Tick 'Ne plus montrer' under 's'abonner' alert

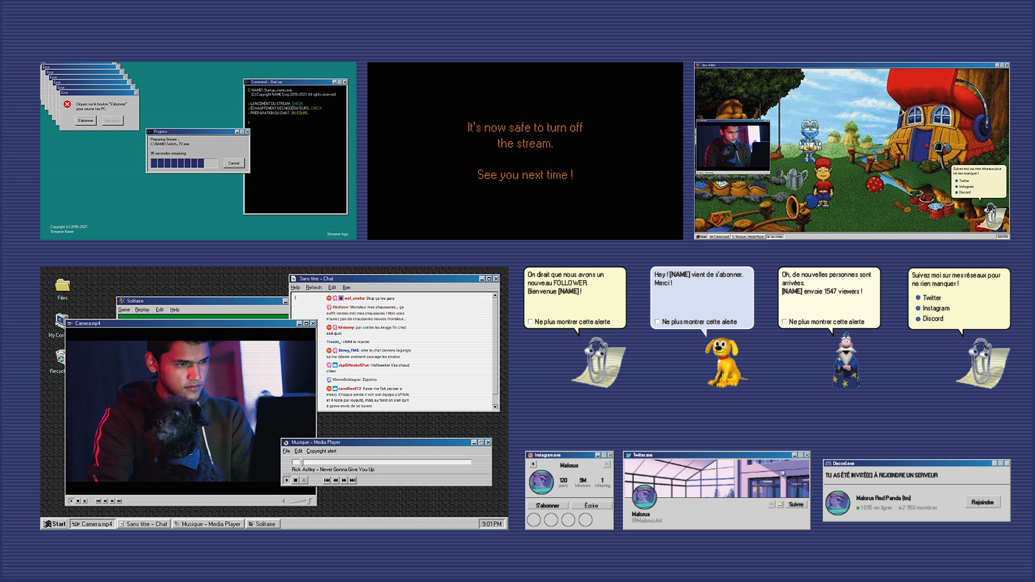click(658, 321)
